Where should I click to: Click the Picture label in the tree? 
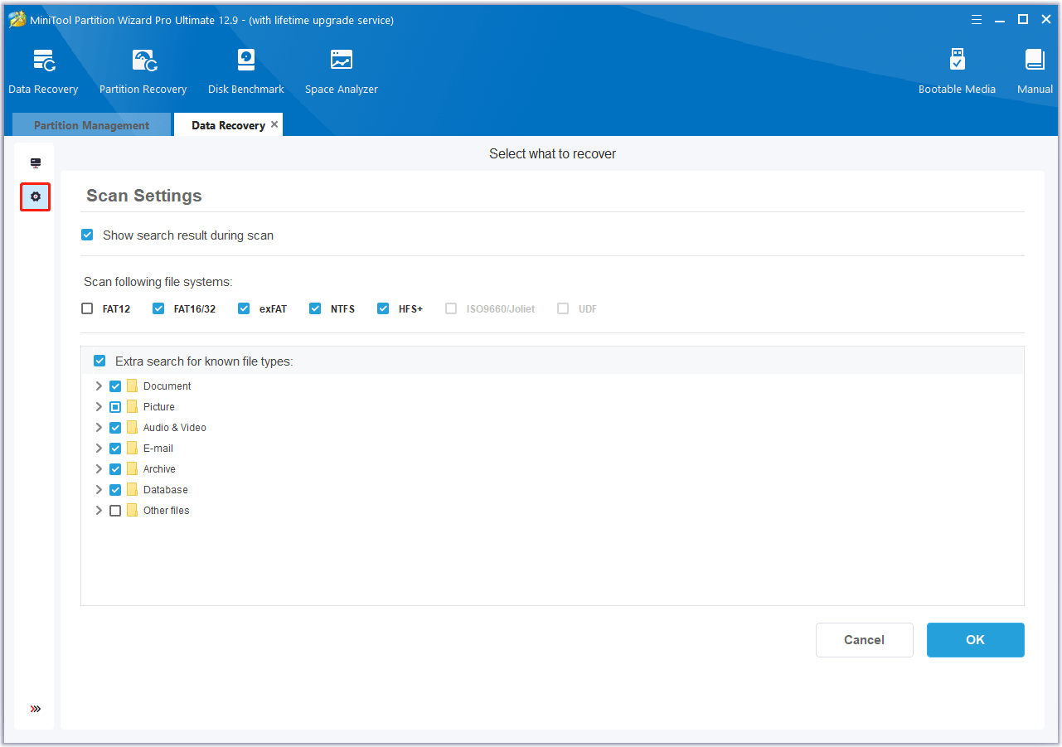(x=158, y=407)
